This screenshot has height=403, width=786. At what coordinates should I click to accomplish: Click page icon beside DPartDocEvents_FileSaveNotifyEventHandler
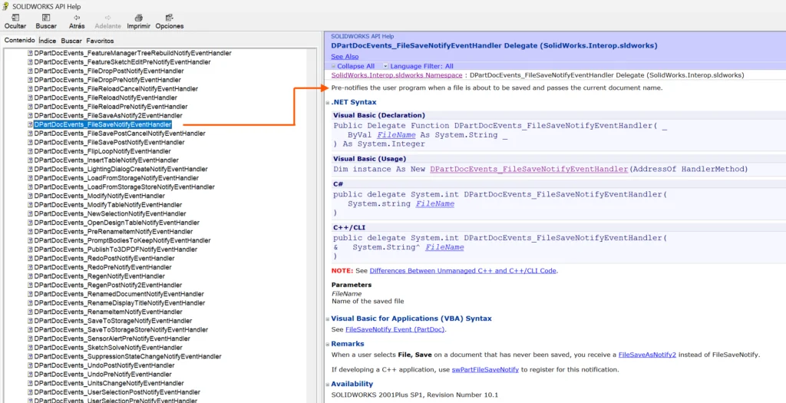tap(30, 124)
